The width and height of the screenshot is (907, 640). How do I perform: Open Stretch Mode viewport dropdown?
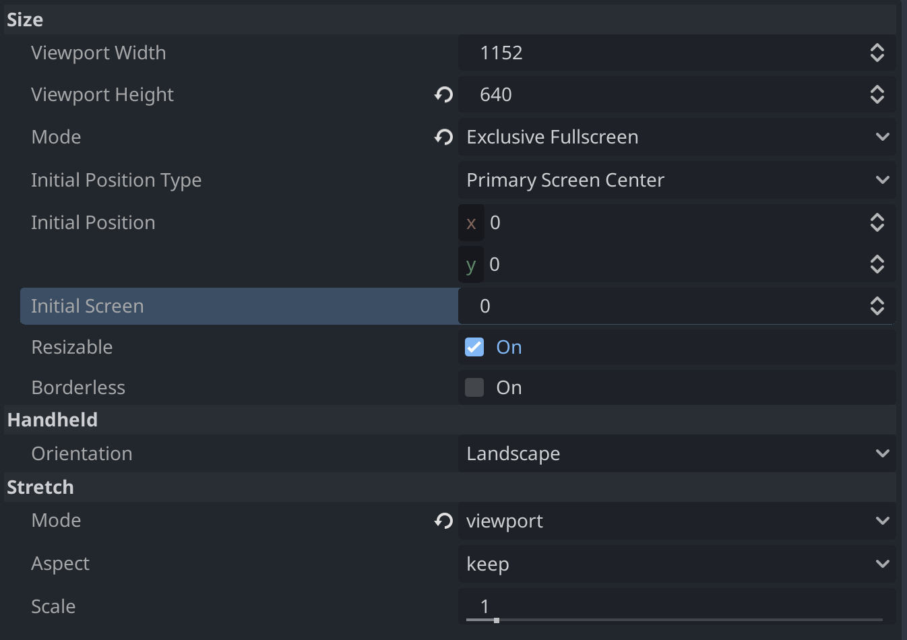[x=677, y=521]
